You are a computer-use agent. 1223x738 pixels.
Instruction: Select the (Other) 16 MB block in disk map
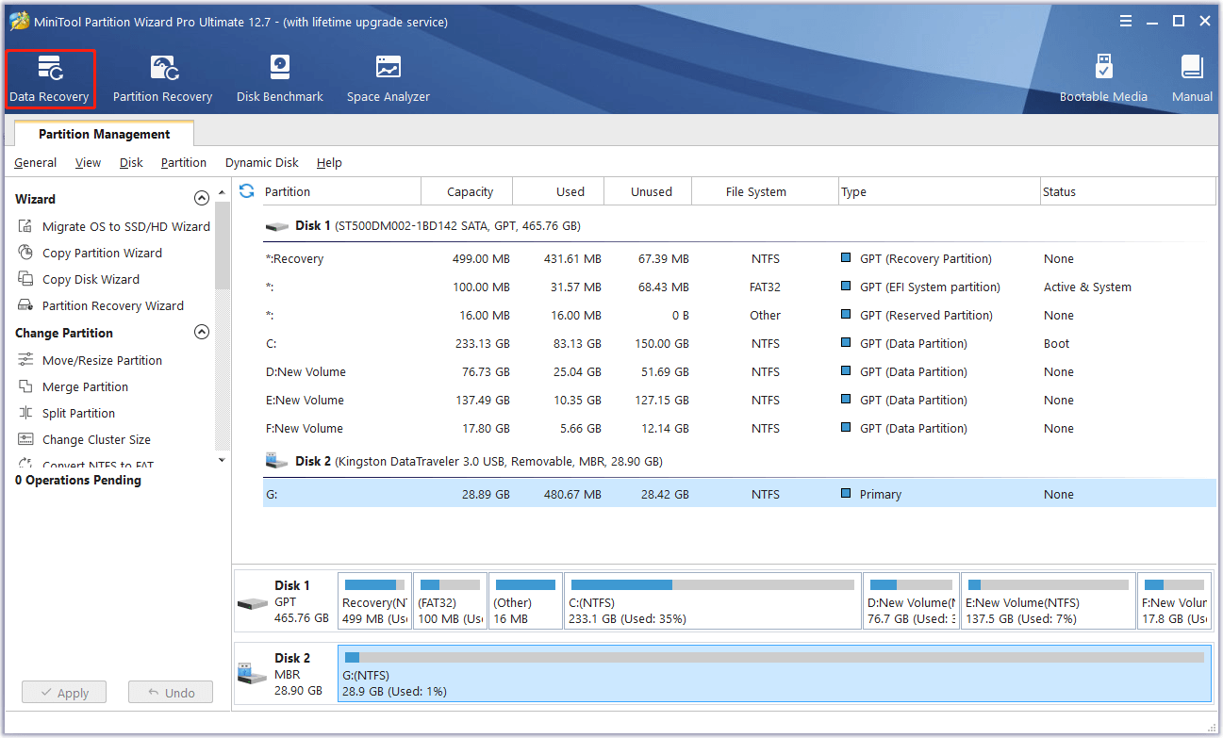click(x=526, y=601)
